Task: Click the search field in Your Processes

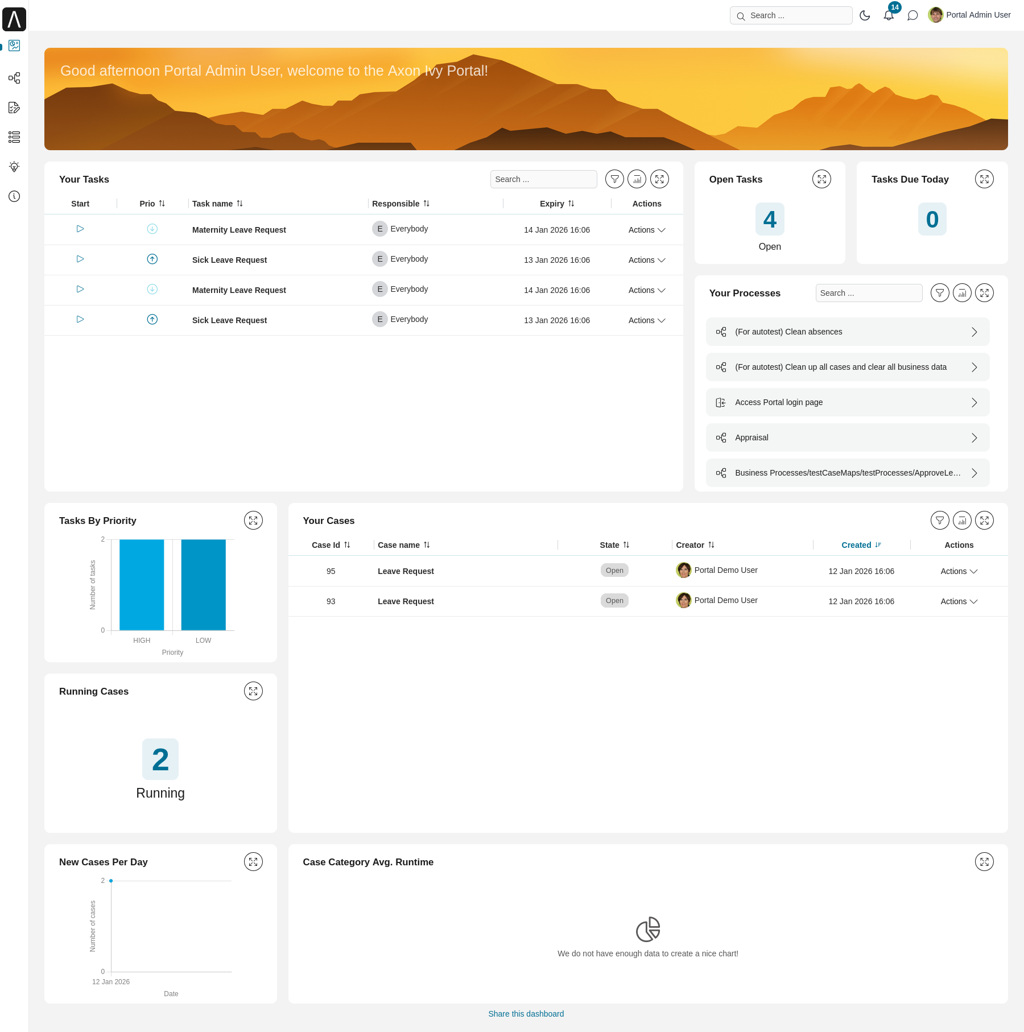Action: tap(869, 292)
